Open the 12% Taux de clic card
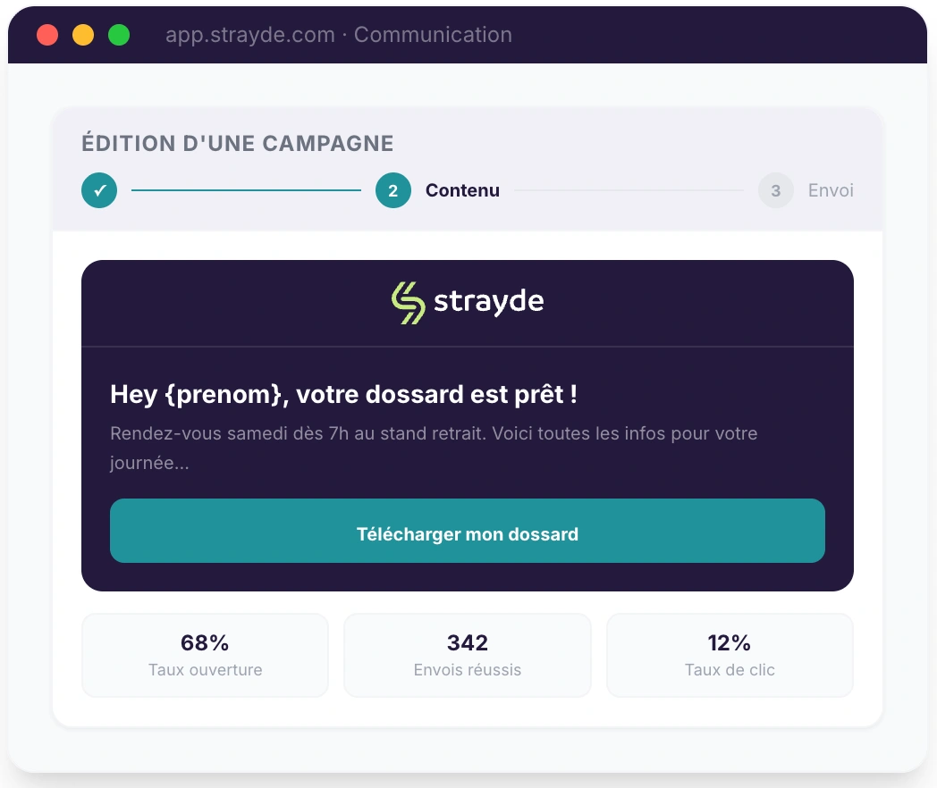 click(730, 655)
